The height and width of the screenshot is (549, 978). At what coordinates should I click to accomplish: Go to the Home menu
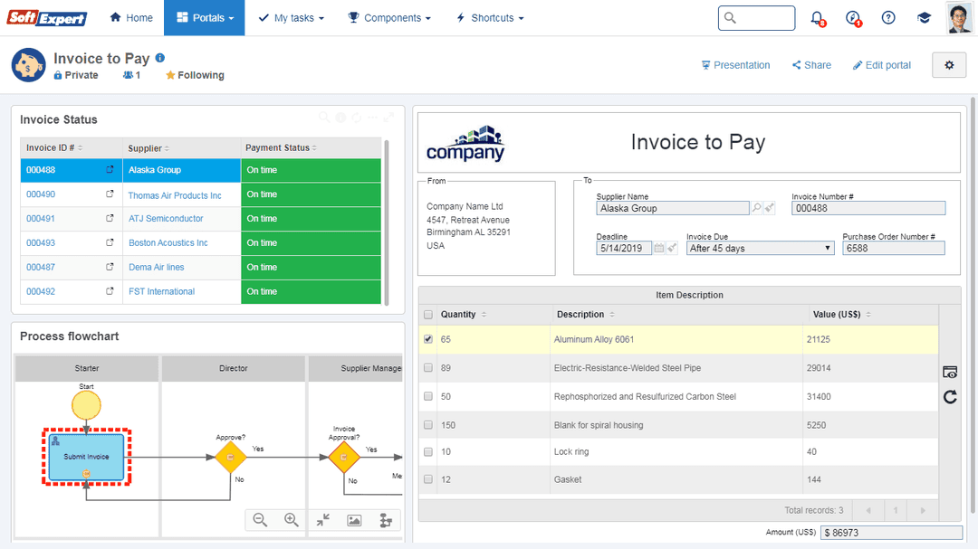(130, 17)
